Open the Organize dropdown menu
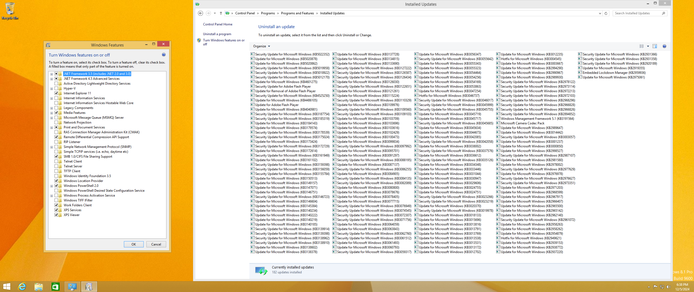Image resolution: width=694 pixels, height=292 pixels. pos(262,46)
